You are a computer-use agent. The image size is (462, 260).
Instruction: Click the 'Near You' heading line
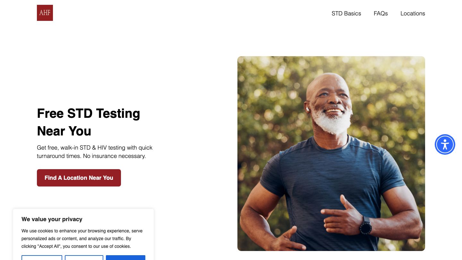pyautogui.click(x=64, y=131)
